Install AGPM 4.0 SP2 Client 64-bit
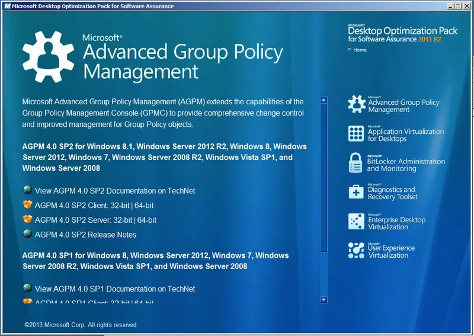This screenshot has width=474, height=336. [x=144, y=206]
